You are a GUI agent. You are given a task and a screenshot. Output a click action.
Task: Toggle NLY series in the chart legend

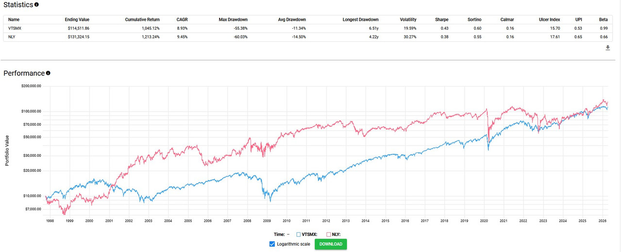pyautogui.click(x=333, y=234)
